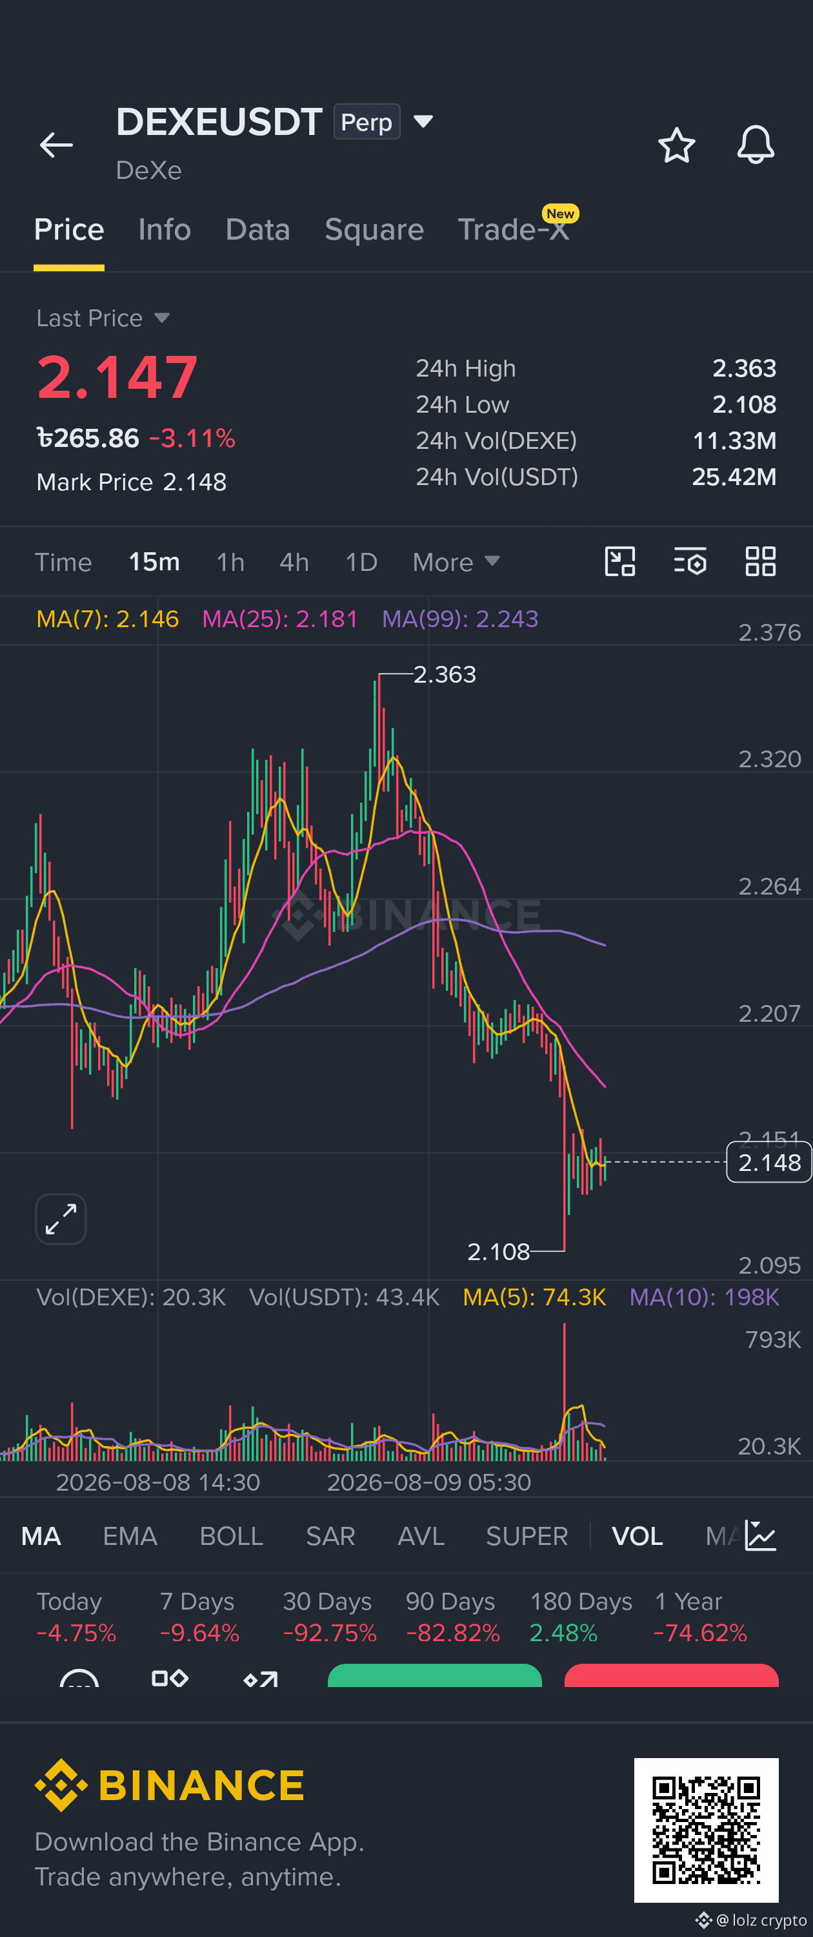The image size is (813, 1937).
Task: Tap the Binance logo in footer
Action: click(170, 1785)
